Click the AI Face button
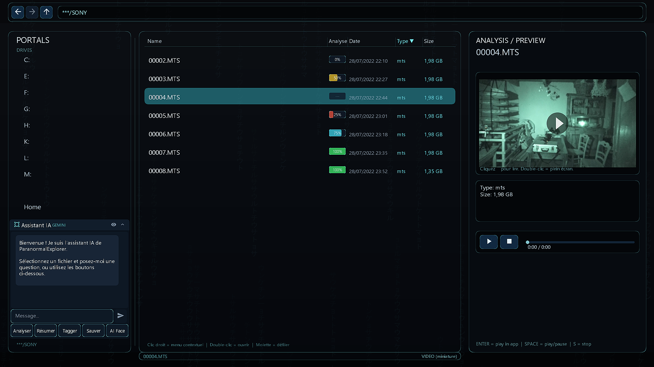The image size is (654, 367). (117, 331)
